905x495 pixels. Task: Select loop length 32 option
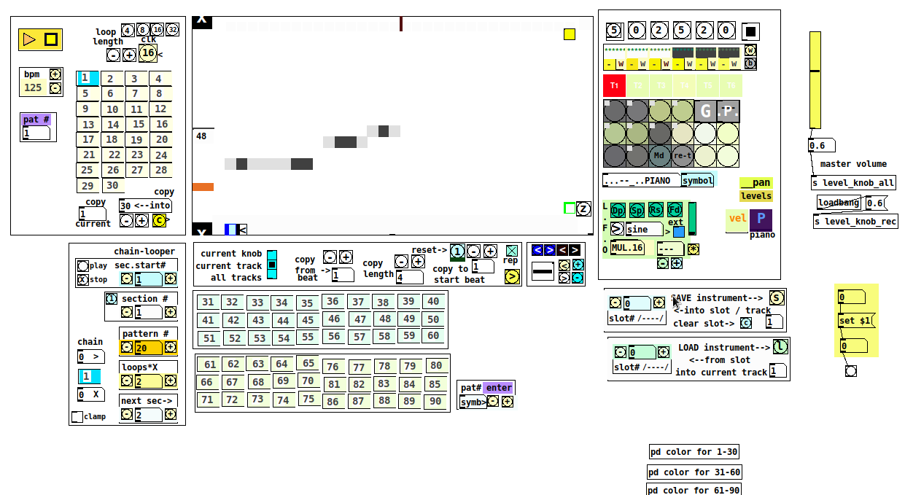pos(172,30)
